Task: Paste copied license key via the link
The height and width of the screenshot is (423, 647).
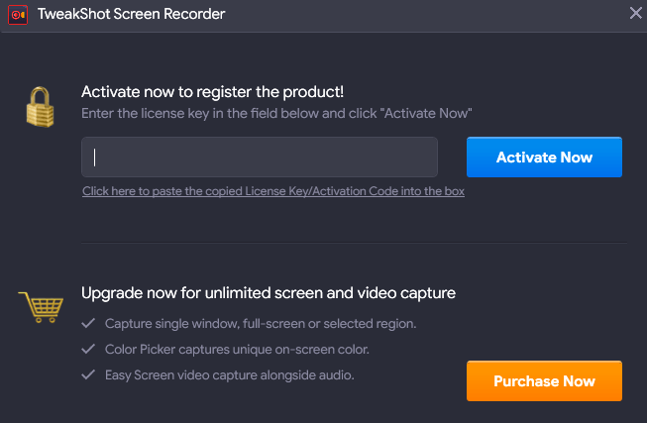Action: click(273, 191)
